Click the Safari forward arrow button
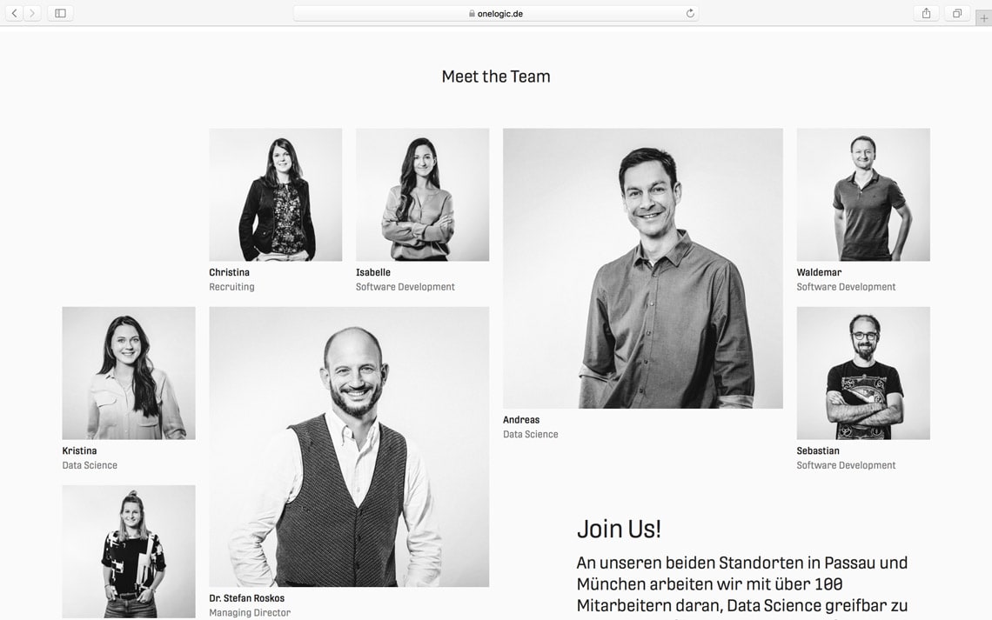 (32, 13)
